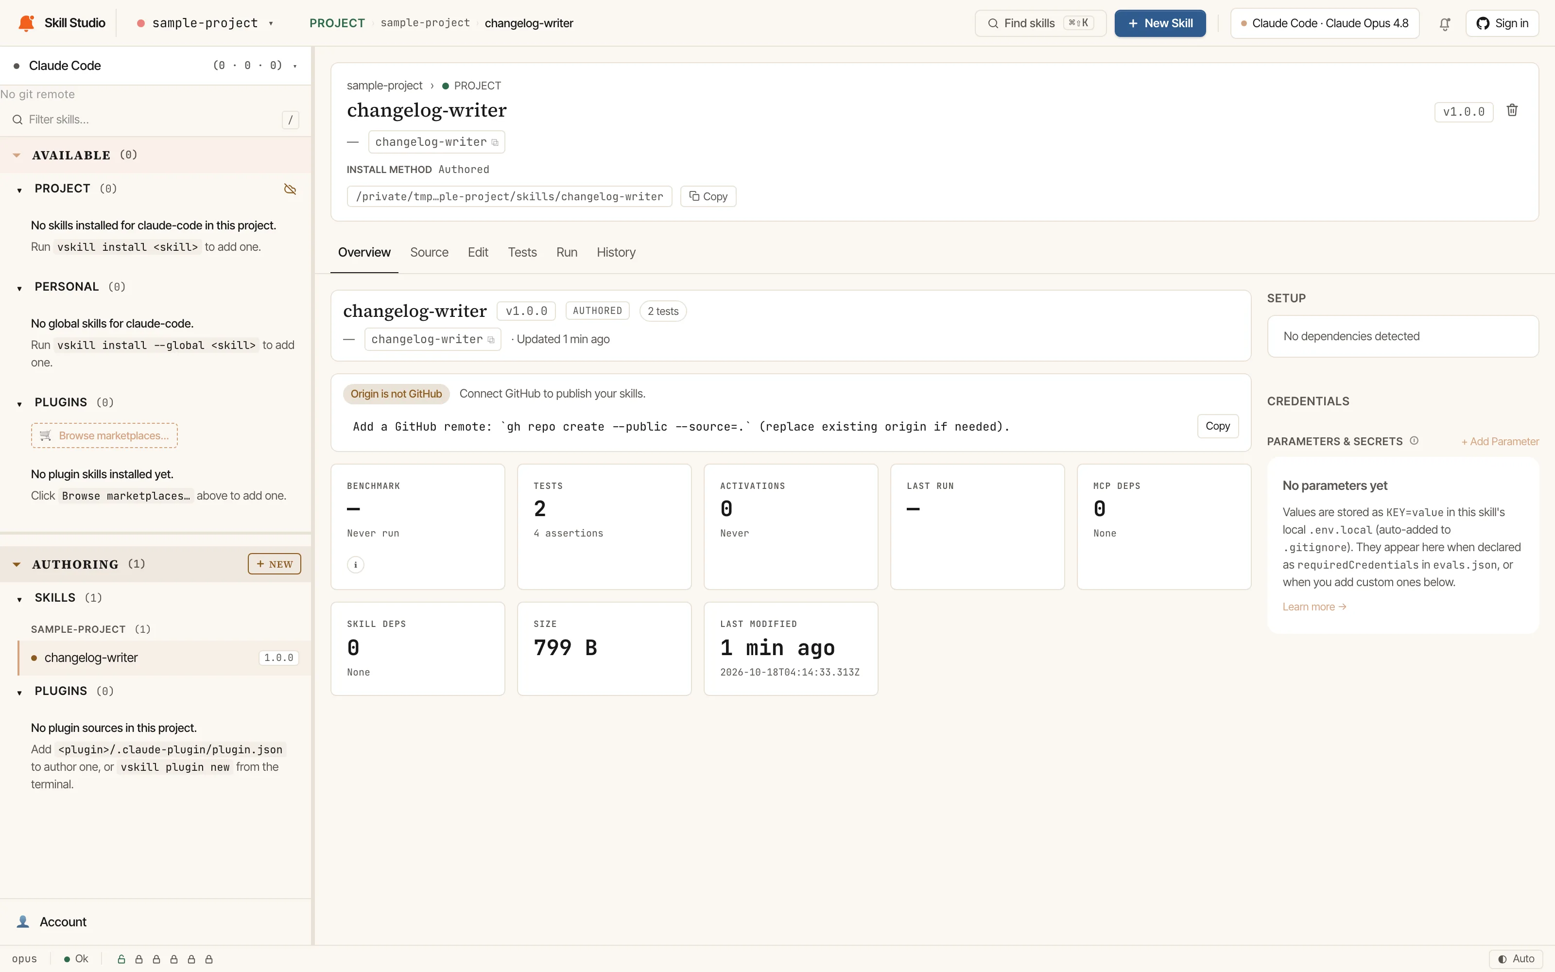This screenshot has width=1555, height=972.
Task: Click the slash shortcut badge in the filter box
Action: click(291, 120)
